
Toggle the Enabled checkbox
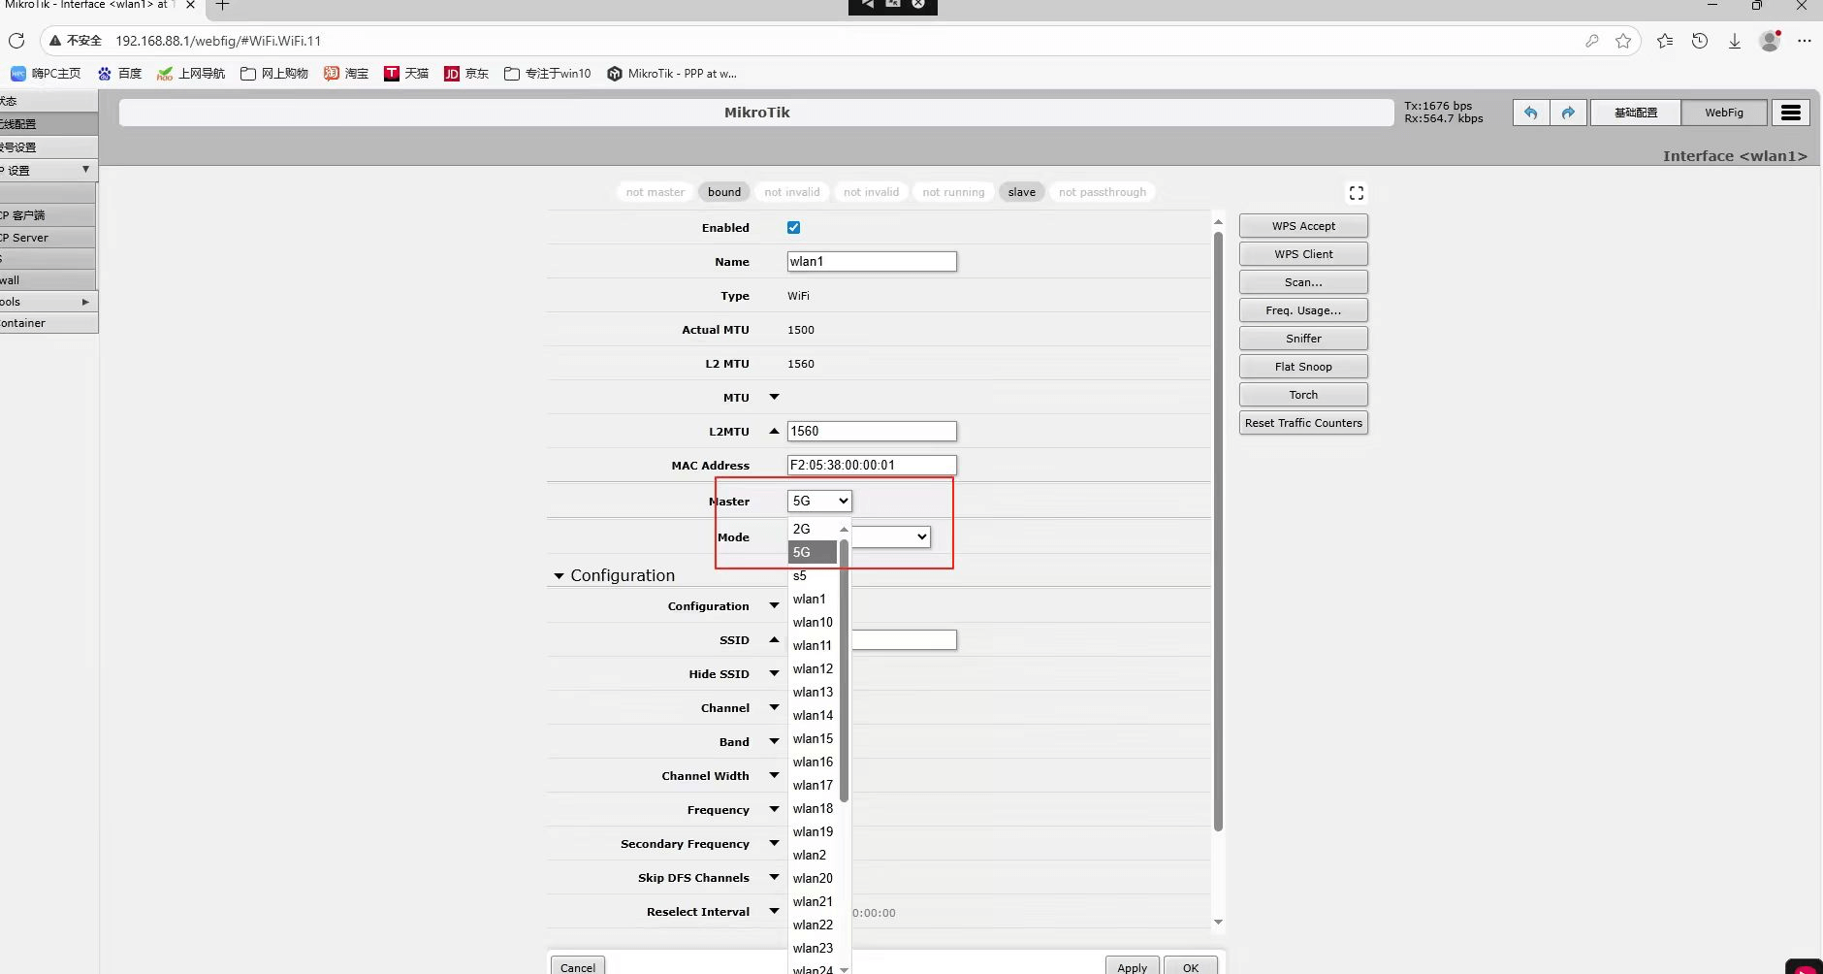pyautogui.click(x=794, y=228)
